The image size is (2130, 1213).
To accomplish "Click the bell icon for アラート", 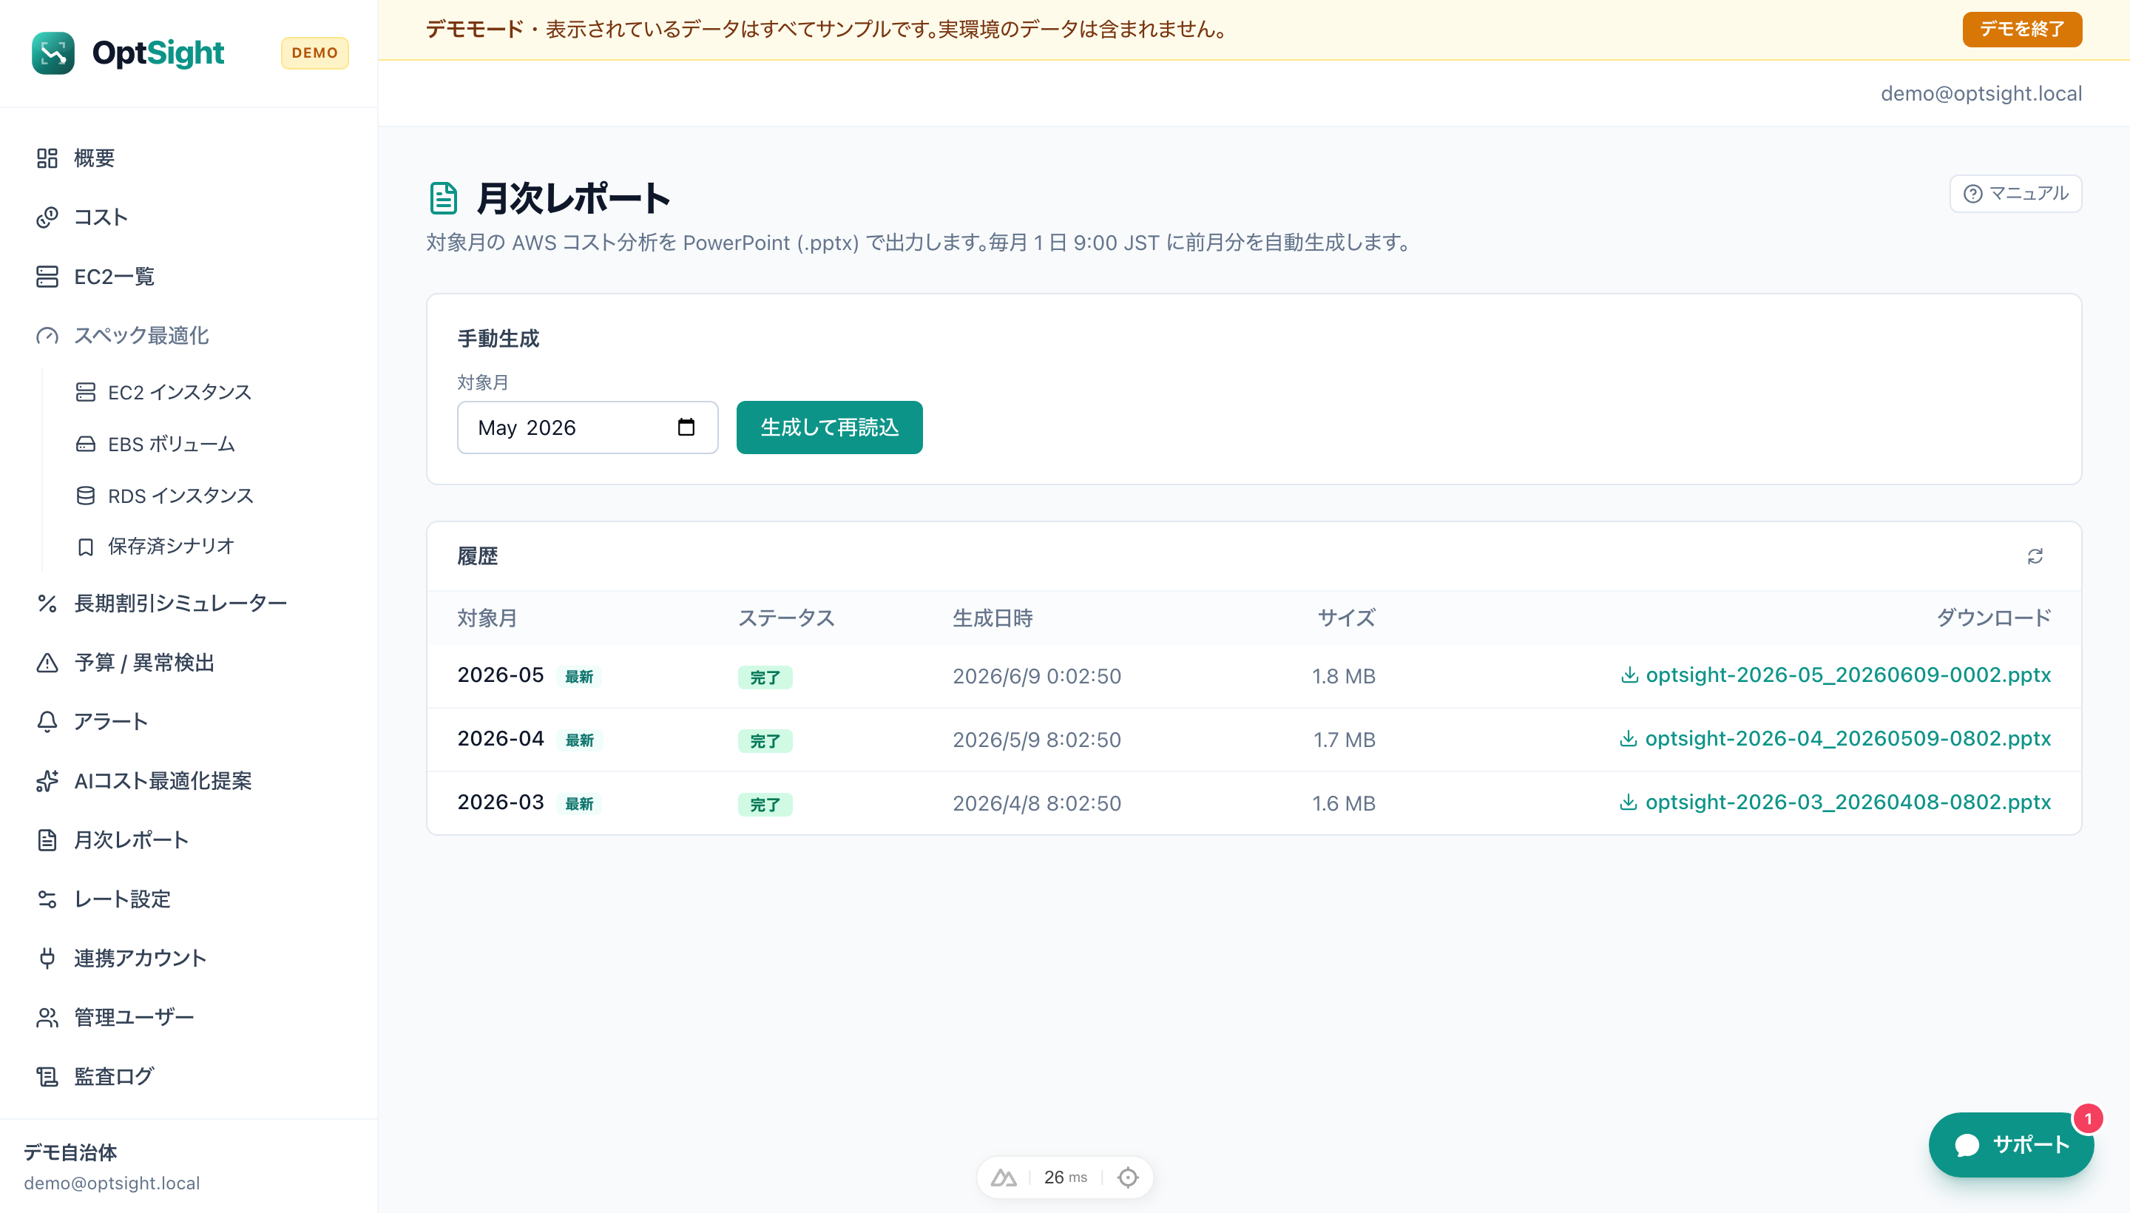I will pyautogui.click(x=47, y=721).
